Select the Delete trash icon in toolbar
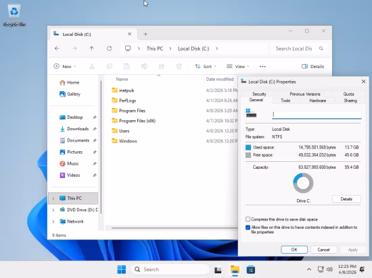 (179, 67)
